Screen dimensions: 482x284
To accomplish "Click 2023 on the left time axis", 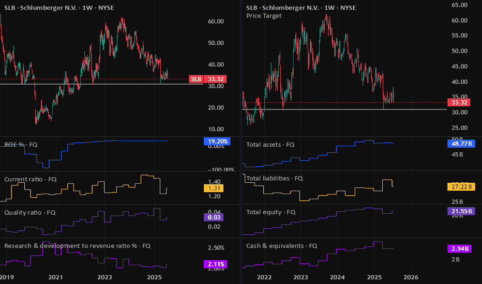I will click(105, 277).
